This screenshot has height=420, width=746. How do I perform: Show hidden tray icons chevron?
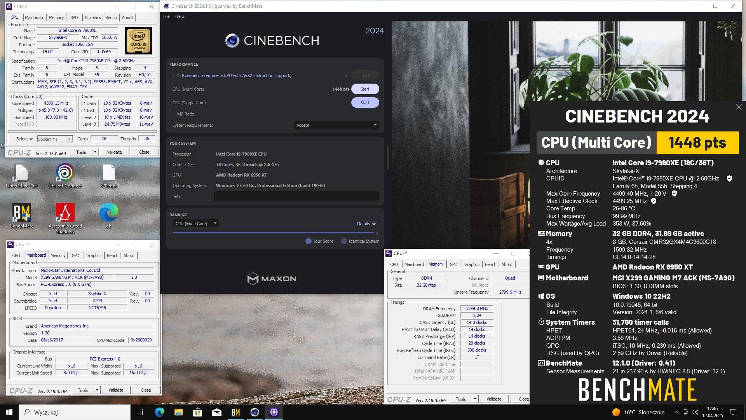click(x=676, y=412)
